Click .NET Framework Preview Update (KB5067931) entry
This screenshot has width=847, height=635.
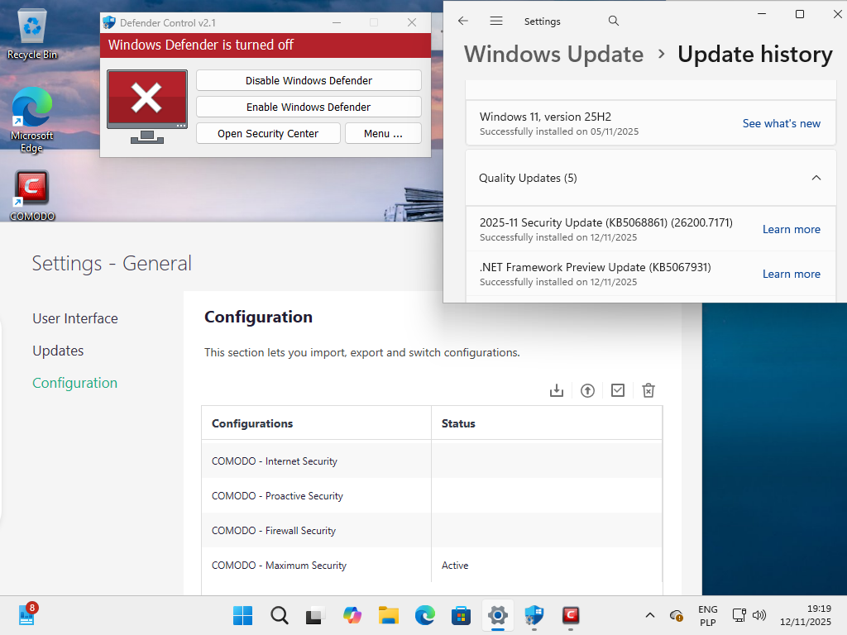650,274
